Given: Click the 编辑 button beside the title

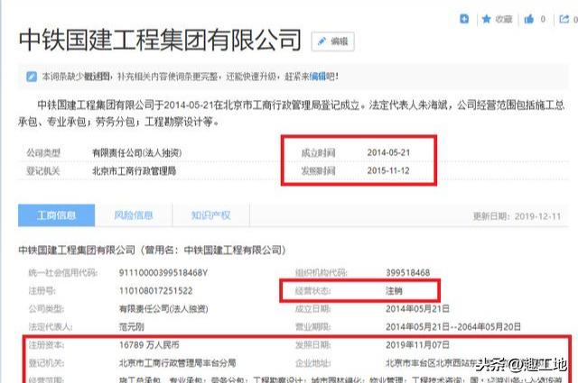Looking at the screenshot, I should pyautogui.click(x=333, y=41).
